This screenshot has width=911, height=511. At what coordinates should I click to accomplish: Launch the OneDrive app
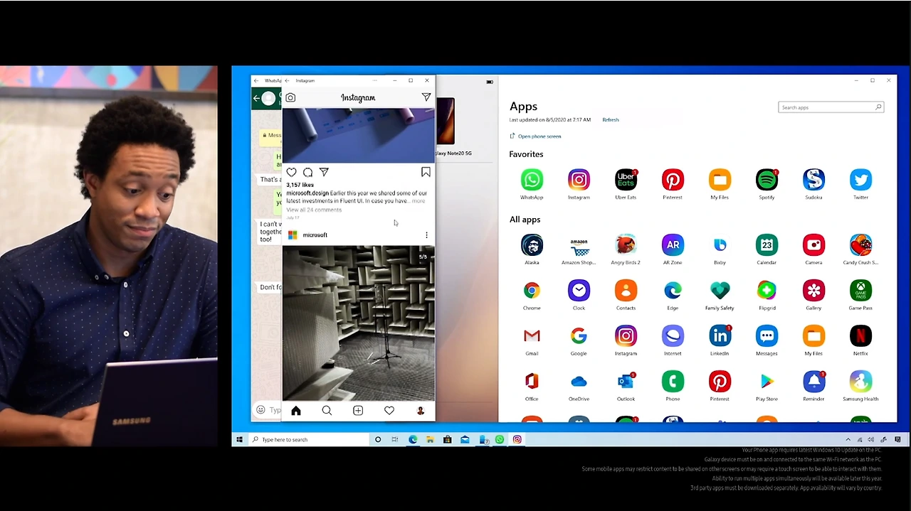click(579, 382)
